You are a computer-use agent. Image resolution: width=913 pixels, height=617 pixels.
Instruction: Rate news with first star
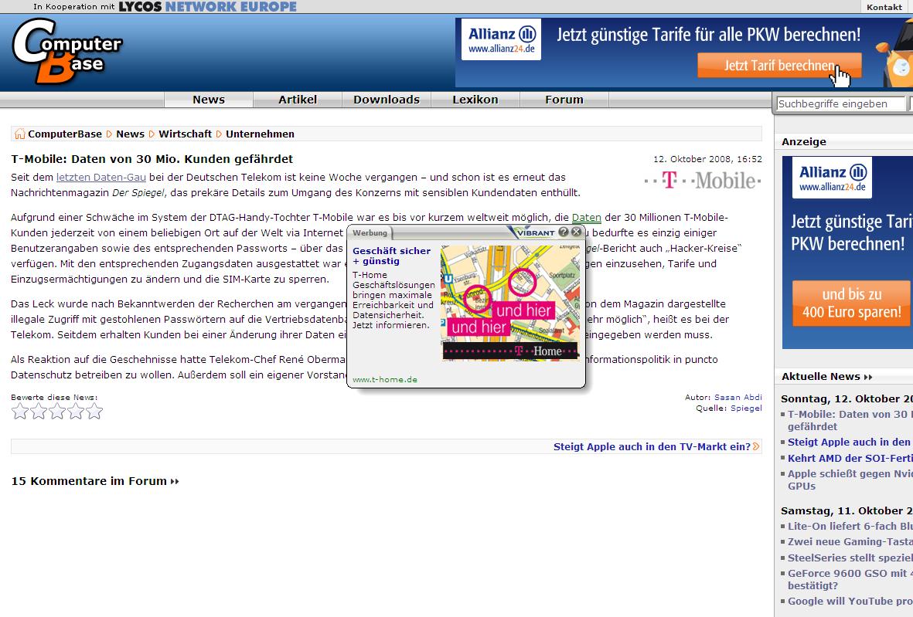tap(20, 412)
